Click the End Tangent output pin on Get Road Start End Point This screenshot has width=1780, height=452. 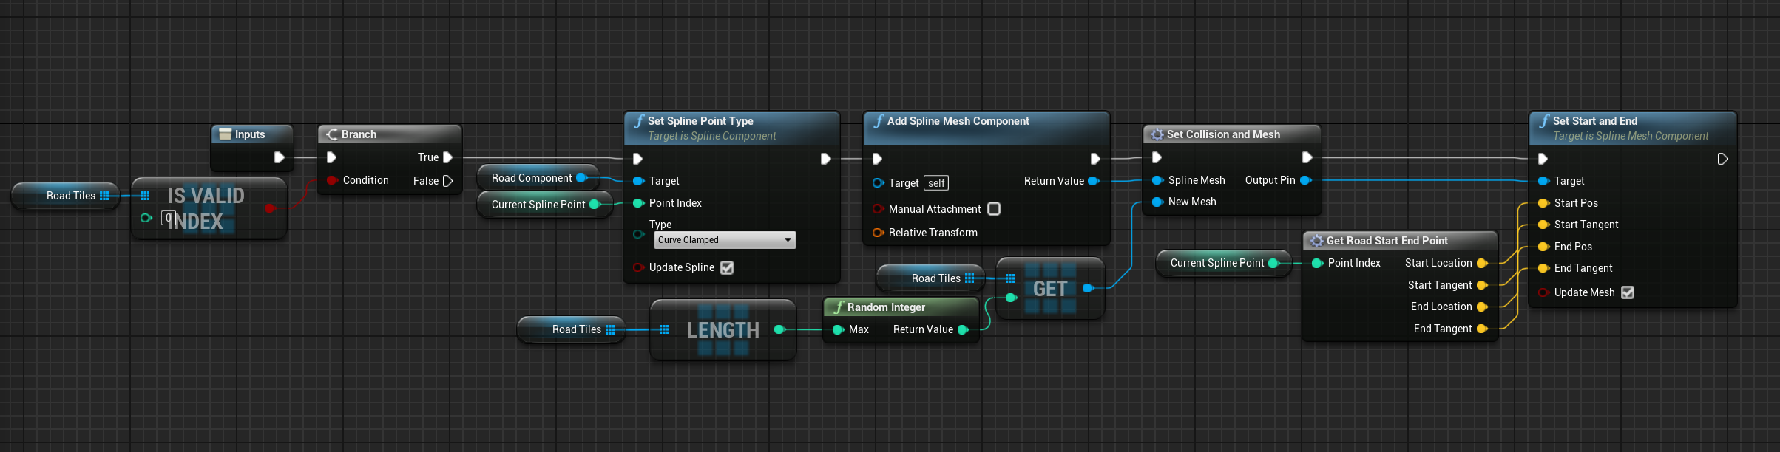[x=1481, y=329]
